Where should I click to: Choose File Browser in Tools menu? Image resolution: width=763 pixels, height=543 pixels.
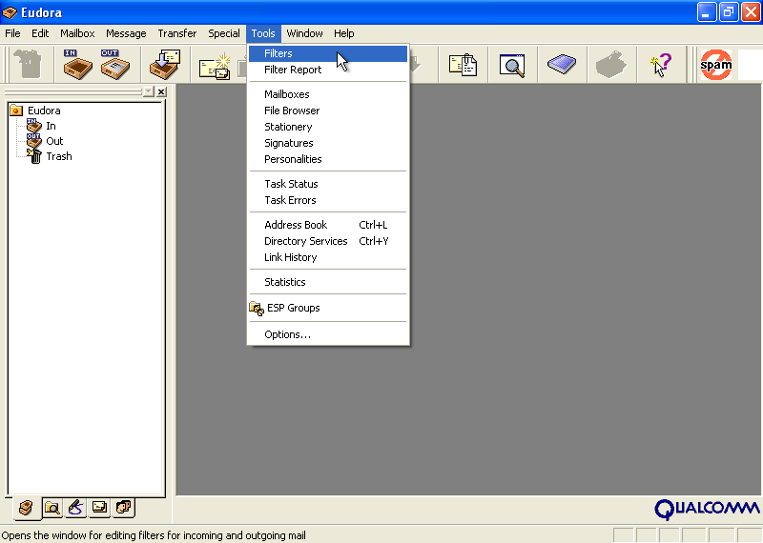(328, 111)
